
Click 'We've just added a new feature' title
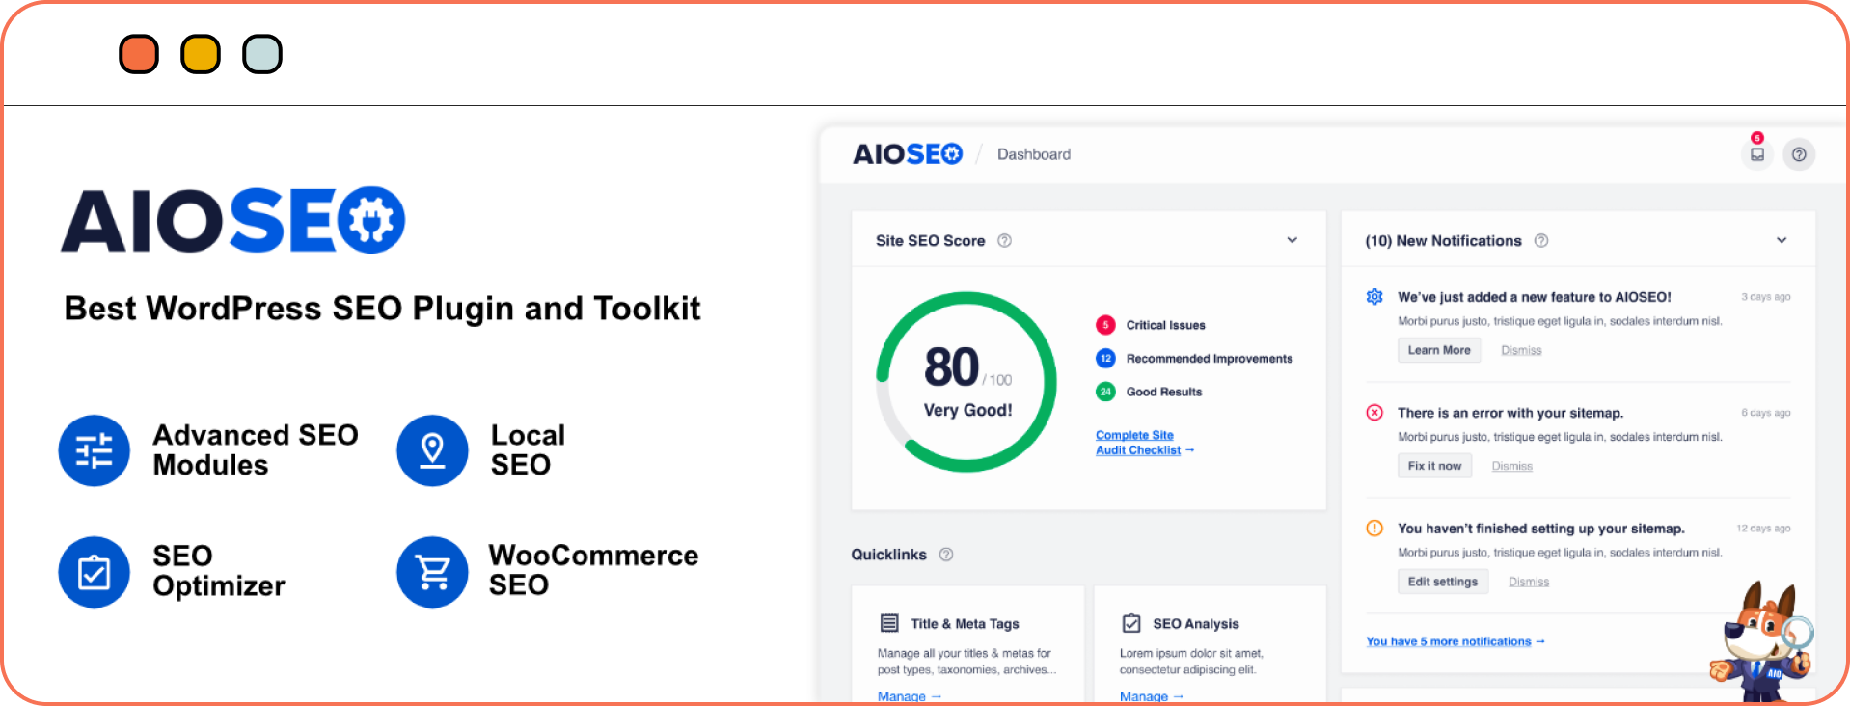pyautogui.click(x=1535, y=297)
